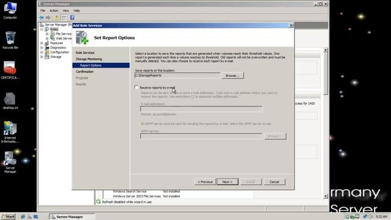Screen dimensions: 391x220
Task: Select the Configuration icon in the tree
Action: pyautogui.click(x=46, y=52)
